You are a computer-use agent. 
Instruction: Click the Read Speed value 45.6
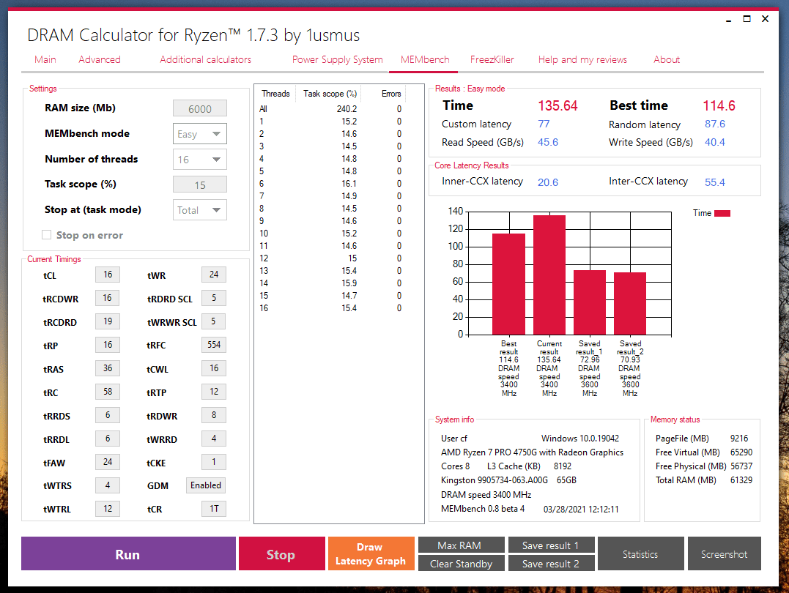coord(548,142)
